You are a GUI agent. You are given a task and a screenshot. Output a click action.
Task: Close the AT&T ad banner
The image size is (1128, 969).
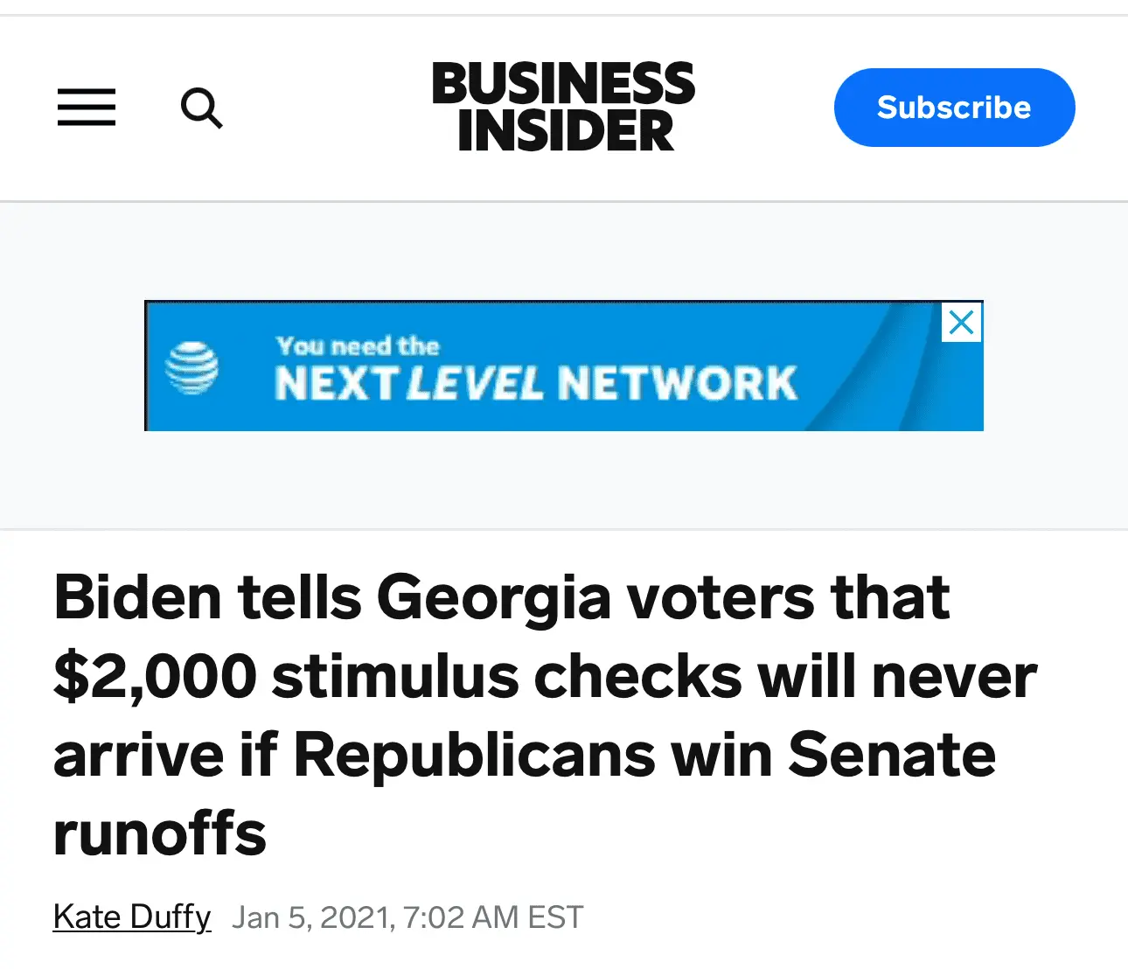961,323
